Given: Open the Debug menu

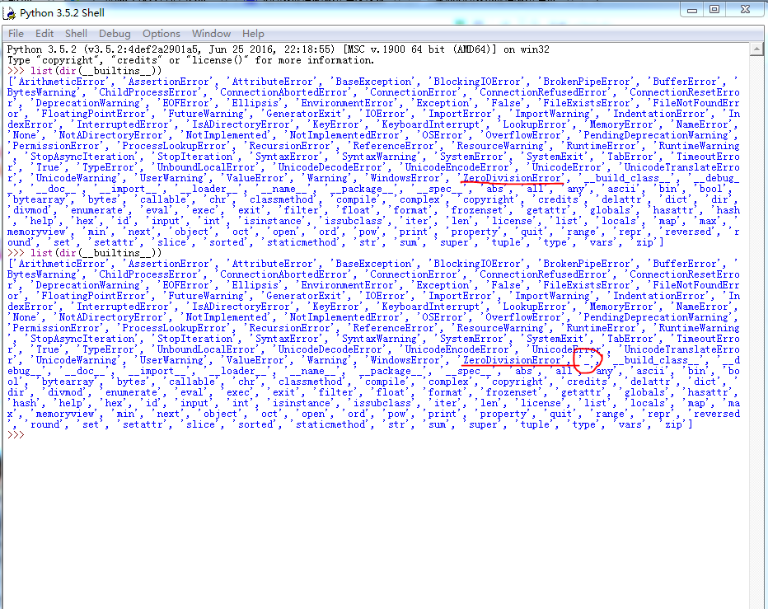Looking at the screenshot, I should pos(115,34).
